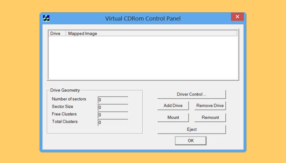Image resolution: width=286 pixels, height=163 pixels.
Task: Select the Total Clusters value field
Action: point(113,122)
